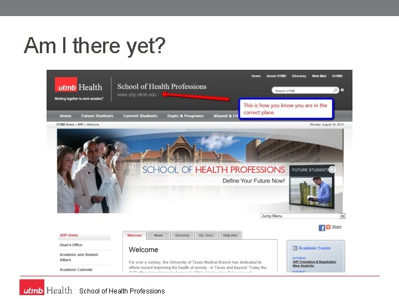The height and width of the screenshot is (299, 399).
Task: Open SHP Home in the left sidebar
Action: pyautogui.click(x=69, y=235)
